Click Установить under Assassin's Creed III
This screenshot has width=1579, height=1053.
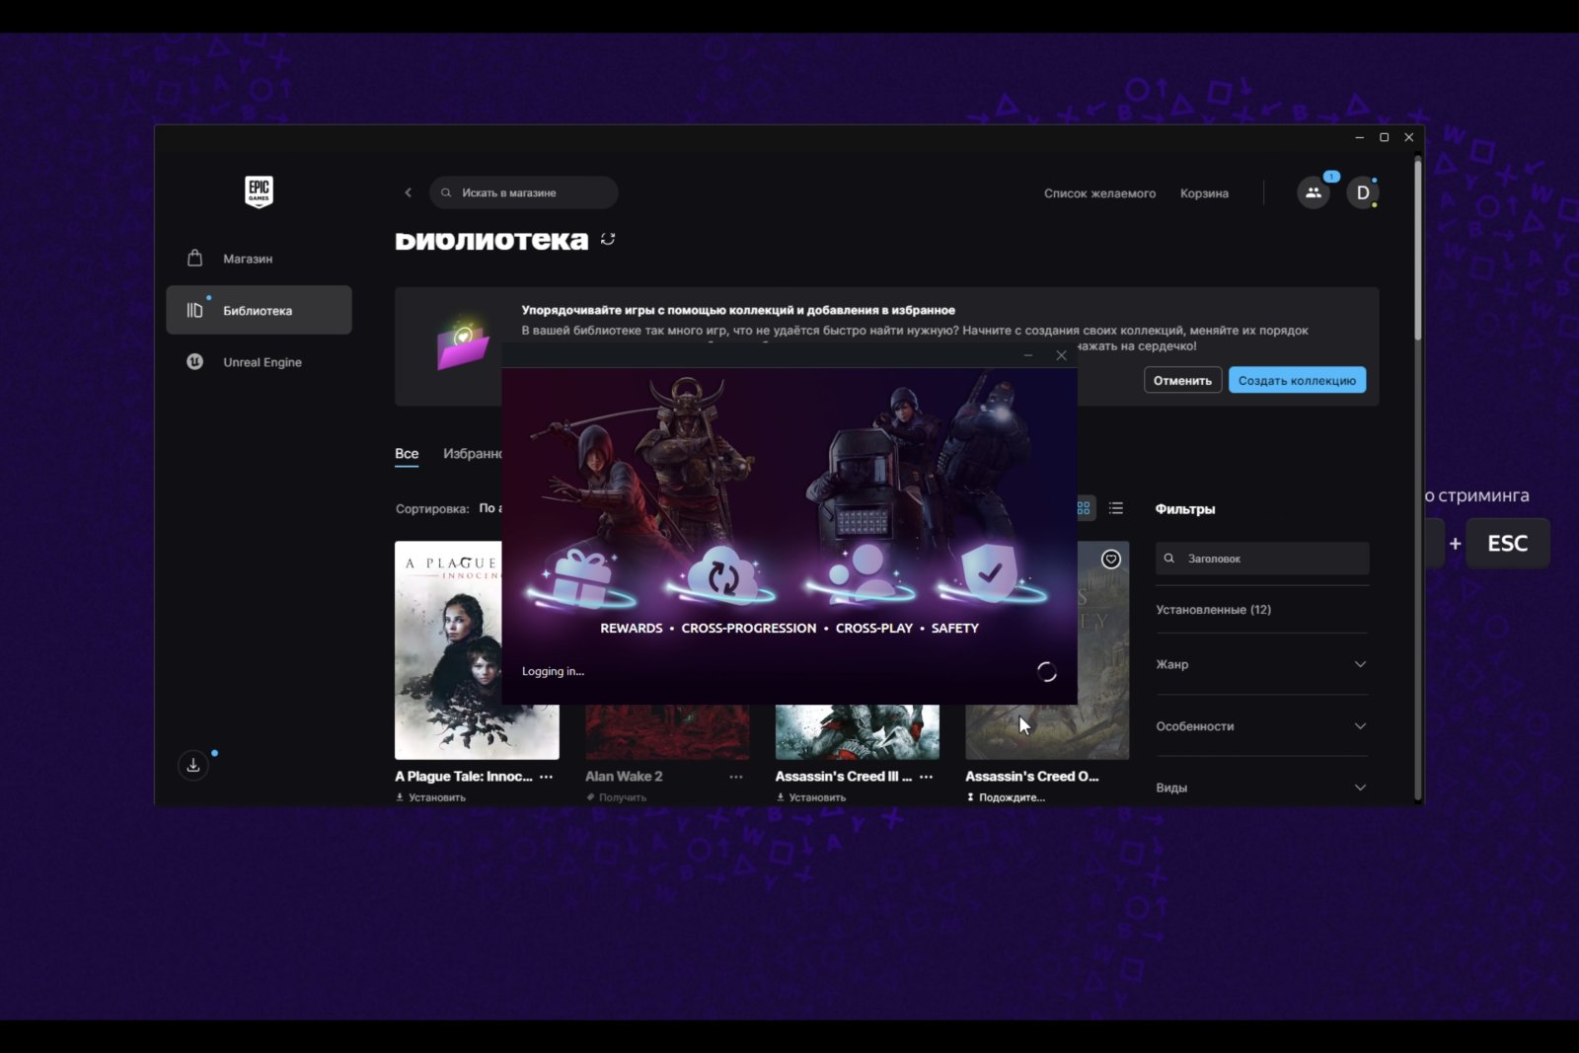[811, 797]
